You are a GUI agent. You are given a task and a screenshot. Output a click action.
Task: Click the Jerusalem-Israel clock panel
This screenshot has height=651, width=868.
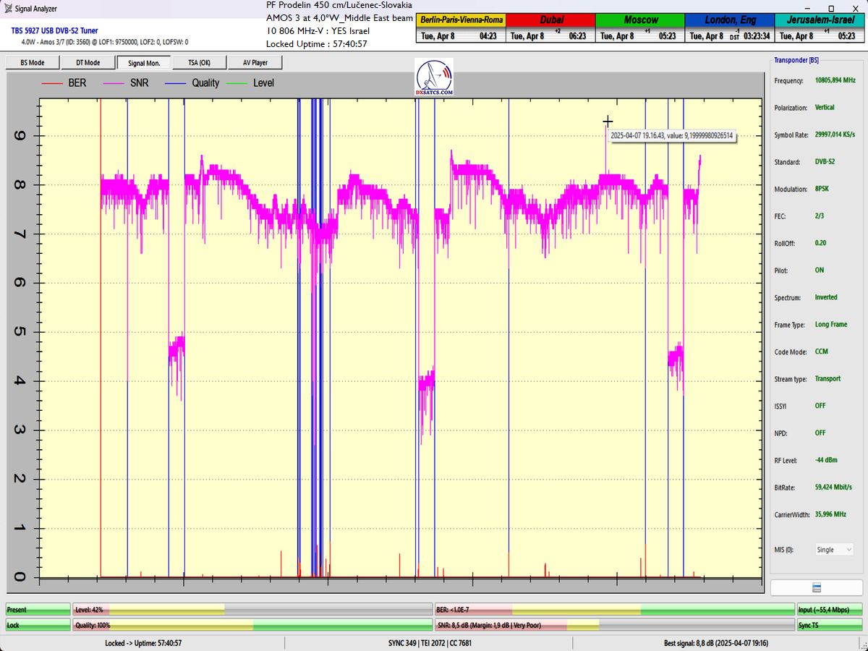820,27
